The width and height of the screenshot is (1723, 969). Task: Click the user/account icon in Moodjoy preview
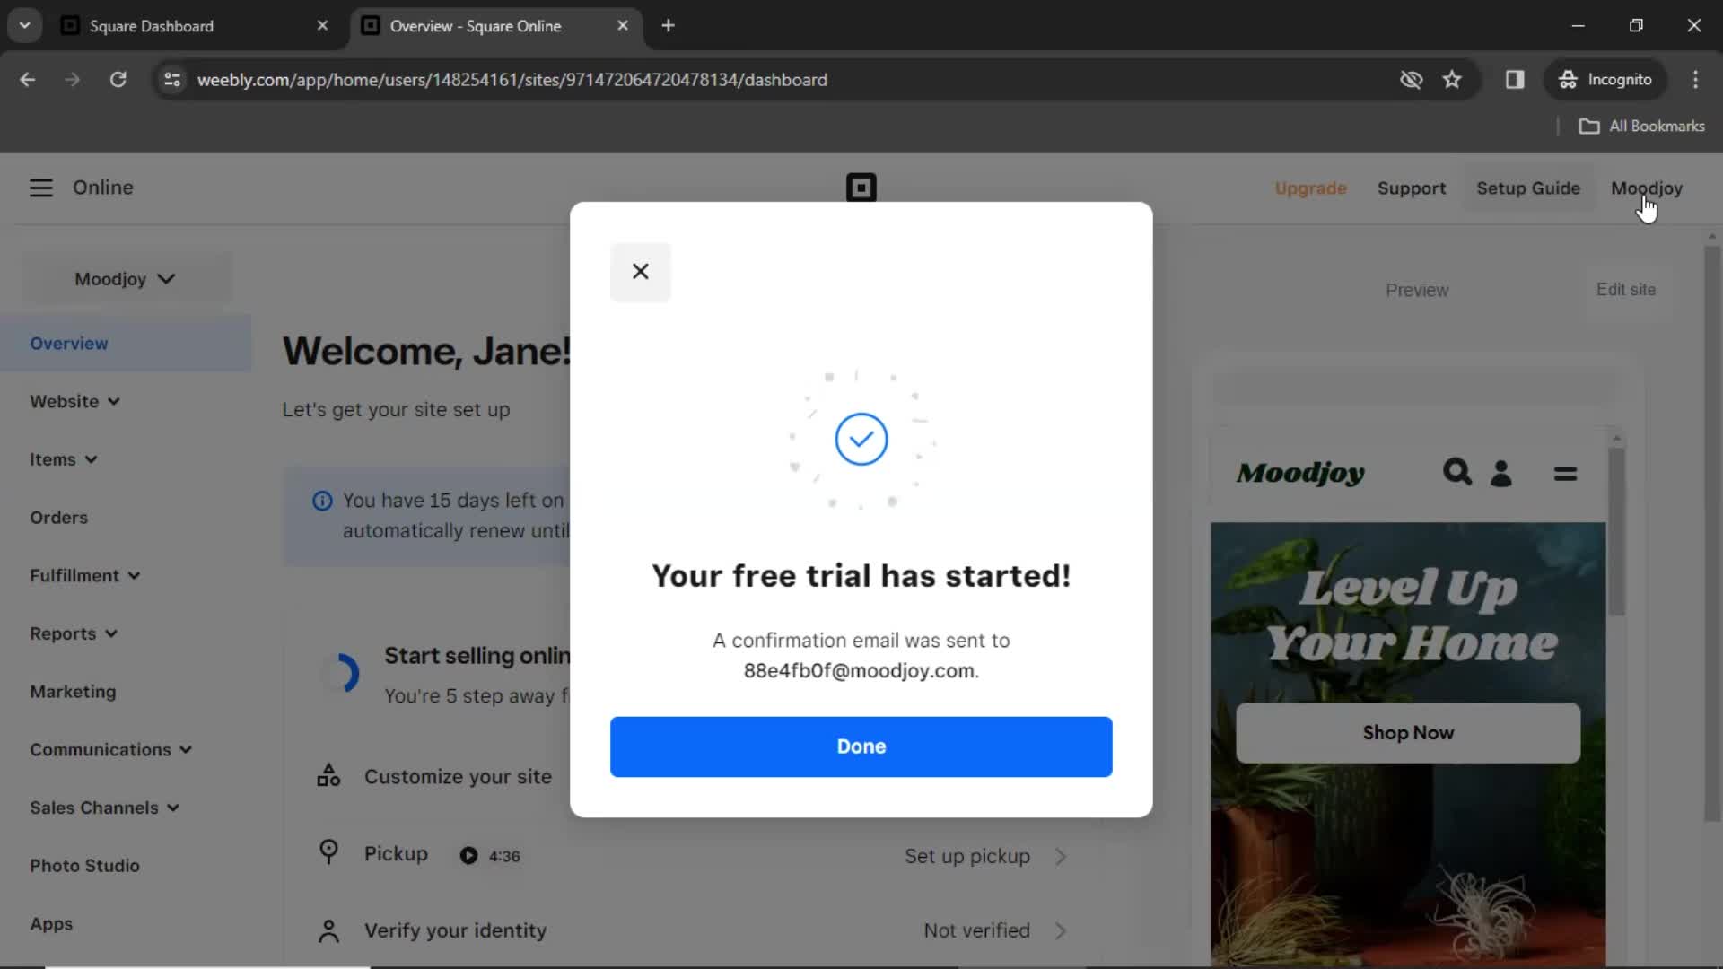tap(1500, 472)
